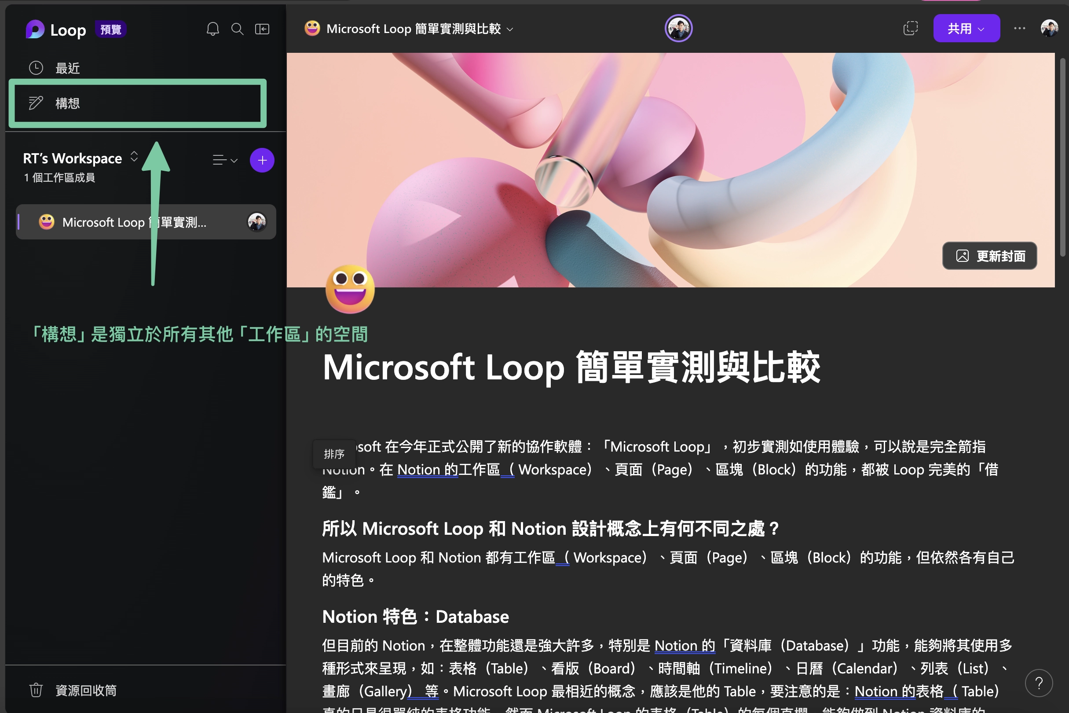Click the vertical page scrollbar

tap(1063, 157)
